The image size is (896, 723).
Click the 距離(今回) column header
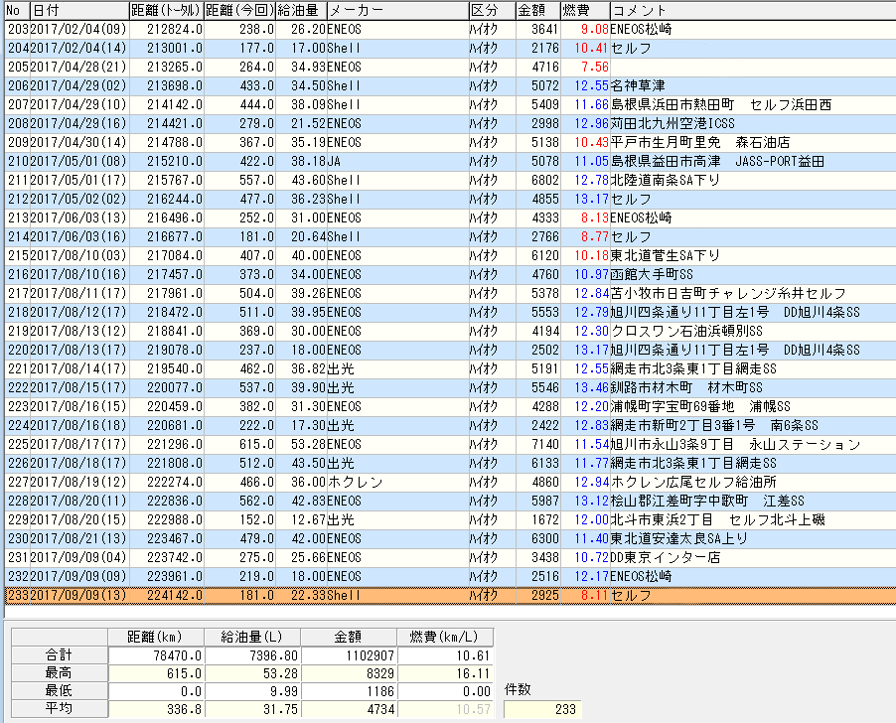coord(239,10)
